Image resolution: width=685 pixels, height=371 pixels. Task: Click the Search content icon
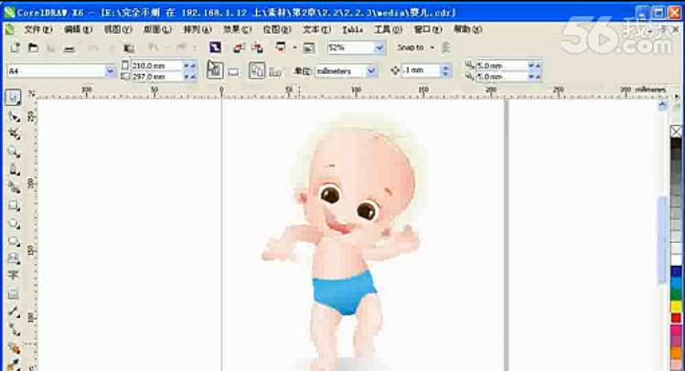click(x=215, y=48)
